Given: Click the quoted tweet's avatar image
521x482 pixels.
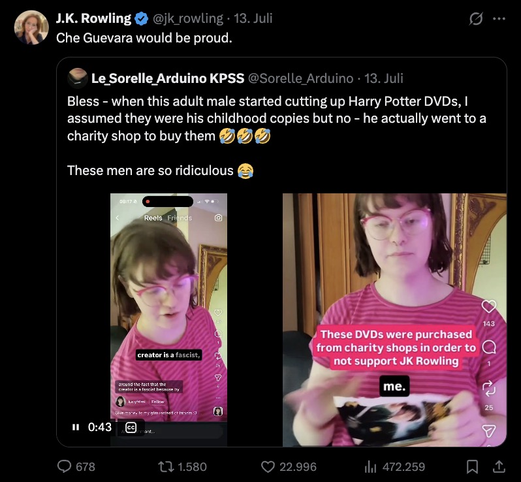Looking at the screenshot, I should click(x=78, y=78).
